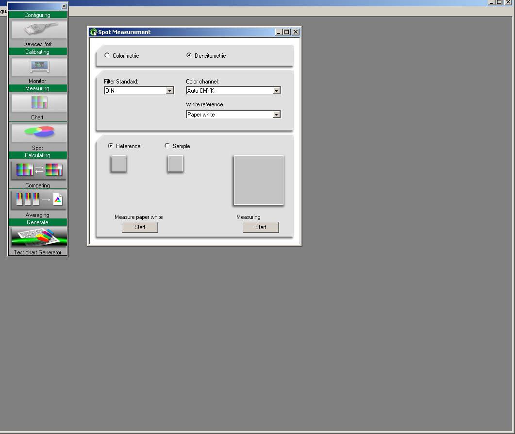Viewport: 515px width, 434px height.
Task: Maximize the Spot Measurement window
Action: (287, 32)
